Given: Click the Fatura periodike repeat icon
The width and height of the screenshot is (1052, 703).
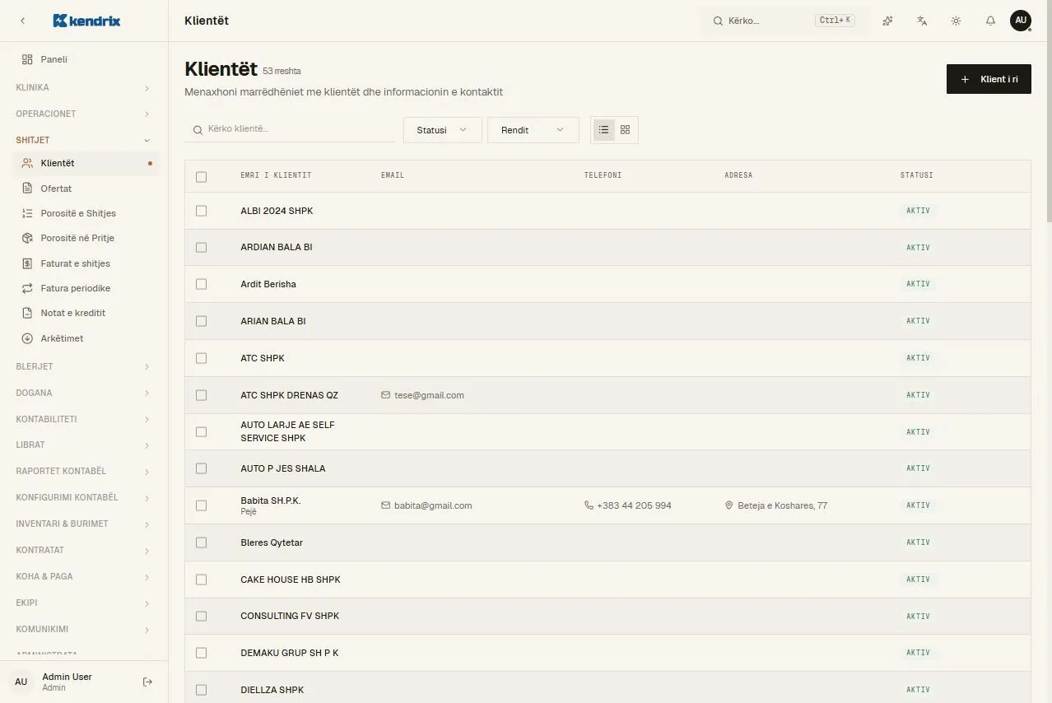Looking at the screenshot, I should coord(27,288).
